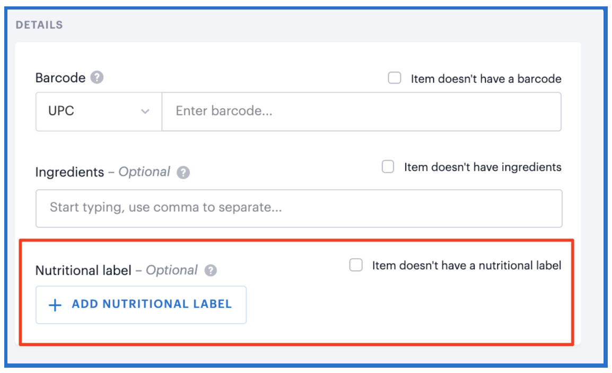Click the "Item doesn't have a nutritional label" text
The image size is (612, 373).
(466, 265)
